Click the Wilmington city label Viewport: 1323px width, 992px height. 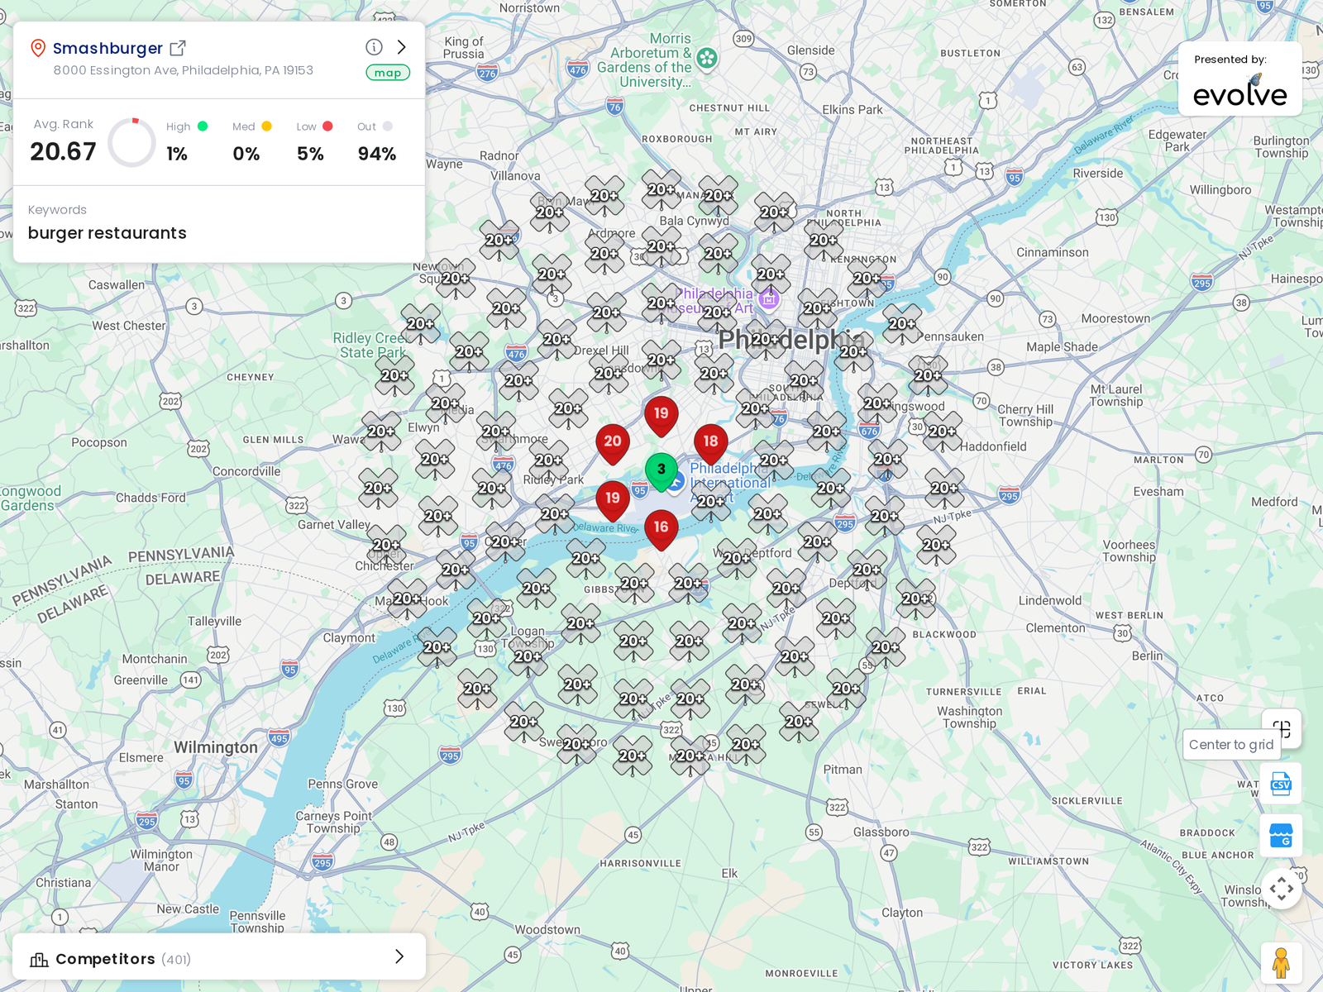click(216, 747)
